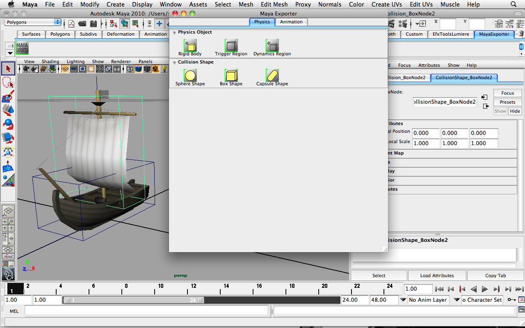This screenshot has height=328, width=525.
Task: Toggle the viewport film gate
Action: tap(74, 69)
